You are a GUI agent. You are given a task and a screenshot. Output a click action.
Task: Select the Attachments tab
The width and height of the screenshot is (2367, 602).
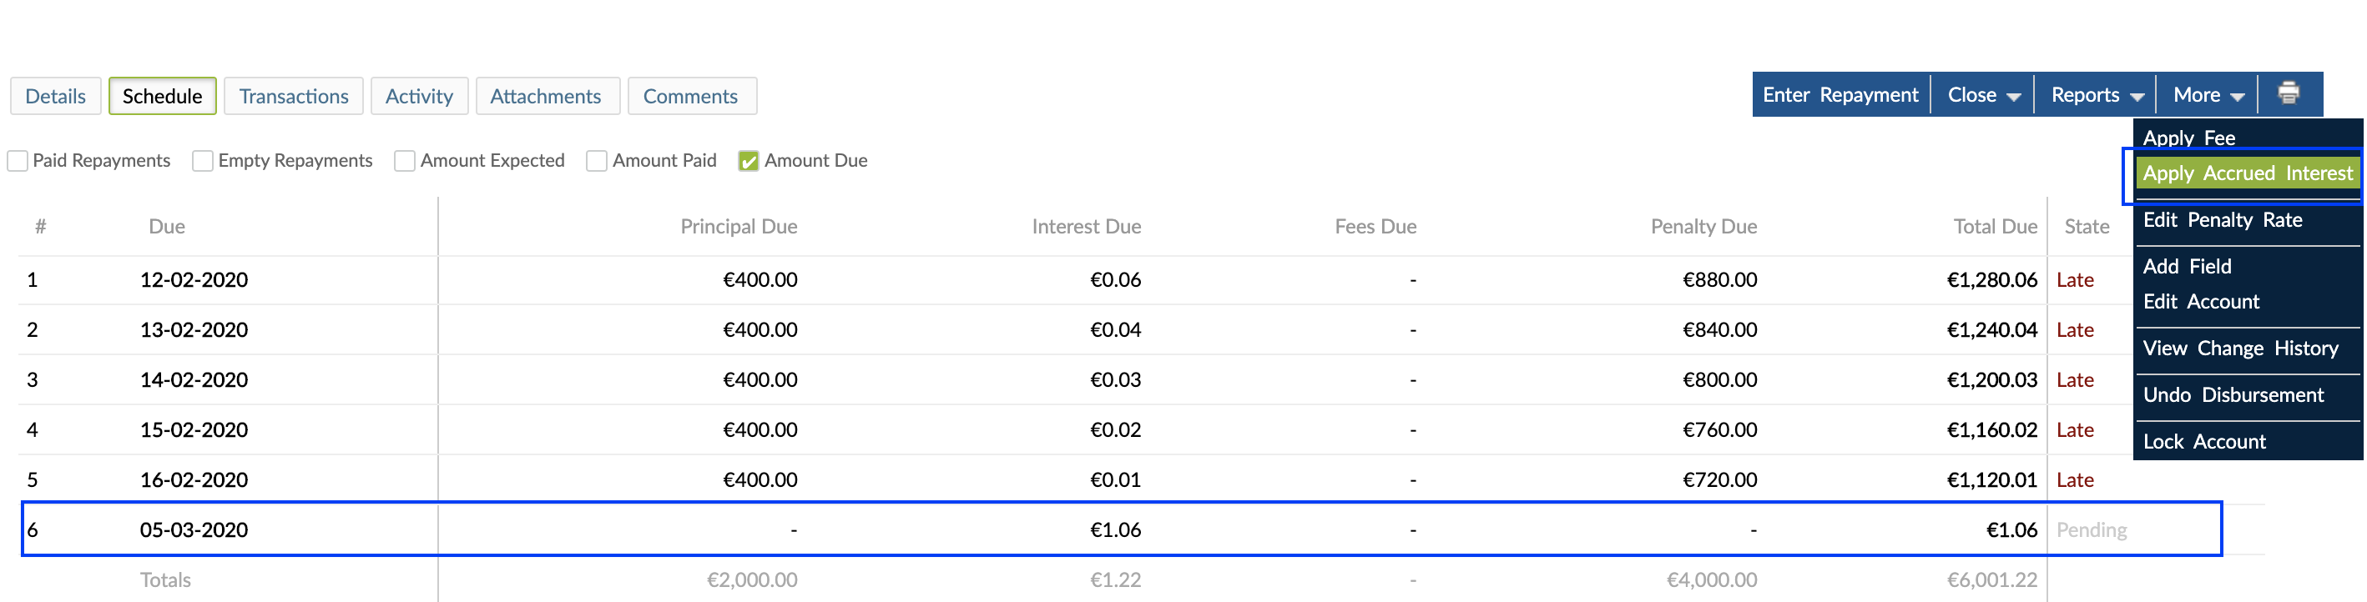point(545,97)
